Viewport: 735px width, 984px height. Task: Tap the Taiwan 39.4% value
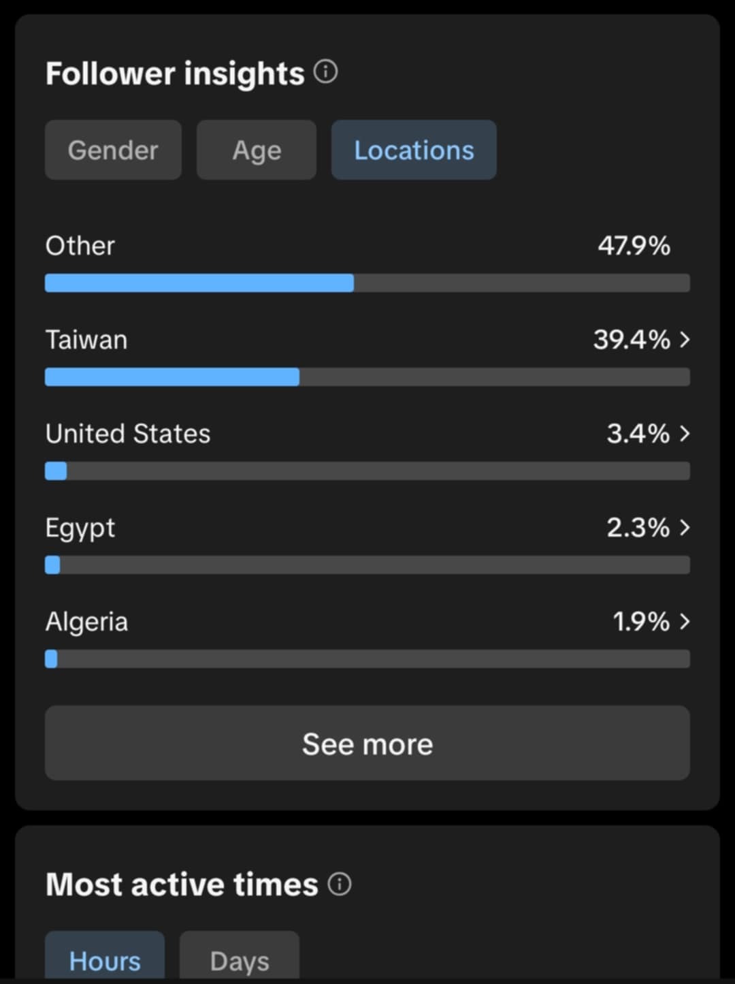point(632,339)
